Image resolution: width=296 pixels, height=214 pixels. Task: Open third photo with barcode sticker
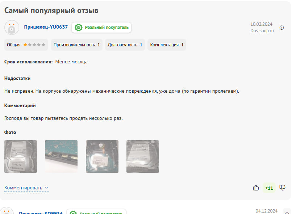(102, 156)
